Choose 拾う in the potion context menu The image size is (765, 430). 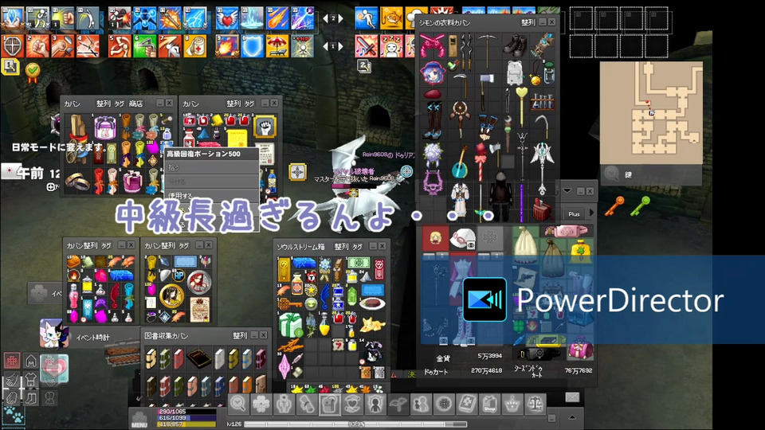point(211,167)
